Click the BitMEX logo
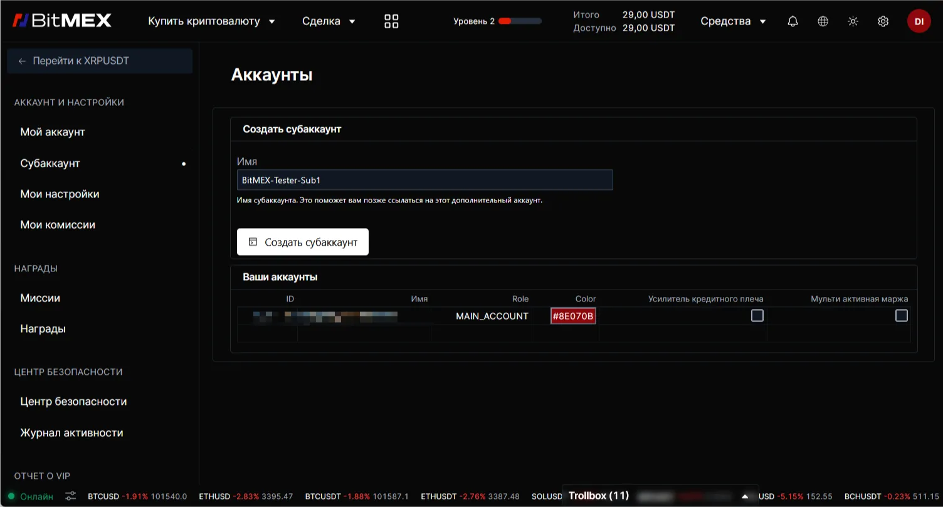Viewport: 943px width, 507px height. (x=62, y=21)
